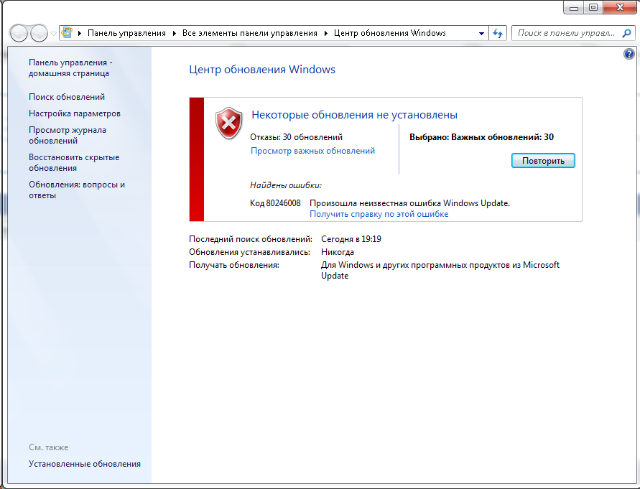Click text Выбрано: Важных обновлений: 30
The image size is (640, 489).
482,137
